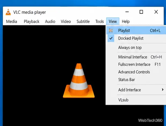
Task: Close the open View menu
Action: (x=113, y=21)
